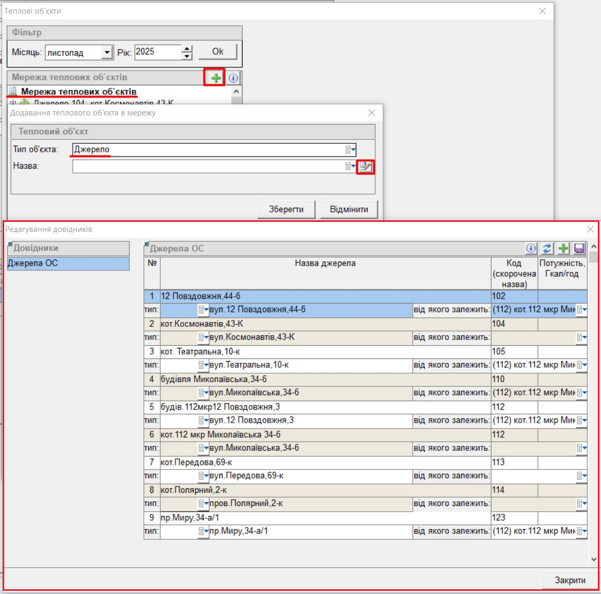Image resolution: width=601 pixels, height=594 pixels.
Task: Click the info icon in Джерела ОС toolbar
Action: [531, 248]
